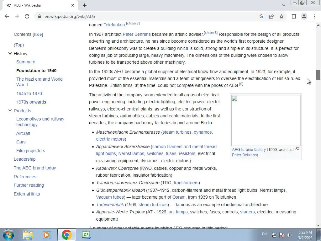Open the Peter Behrens link in paragraph
Image resolution: width=321 pixels, height=241 pixels.
(x=137, y=34)
